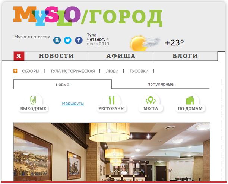Switch to the популярные tab
The width and height of the screenshot is (228, 184).
[x=161, y=84]
